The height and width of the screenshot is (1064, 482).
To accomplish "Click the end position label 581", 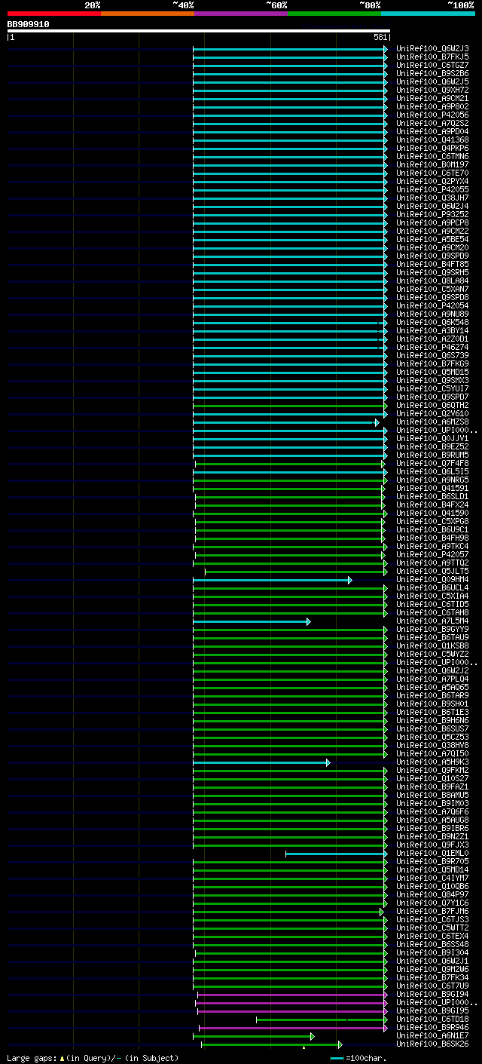I will coord(380,37).
